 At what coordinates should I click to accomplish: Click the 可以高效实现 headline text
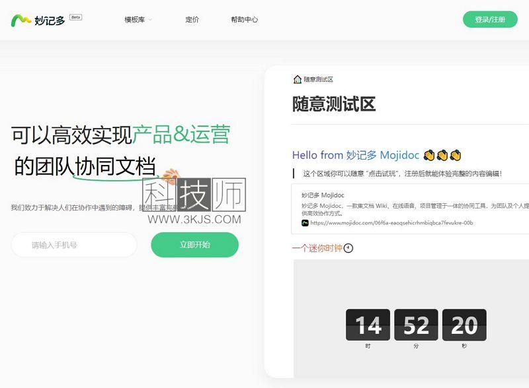pyautogui.click(x=71, y=135)
